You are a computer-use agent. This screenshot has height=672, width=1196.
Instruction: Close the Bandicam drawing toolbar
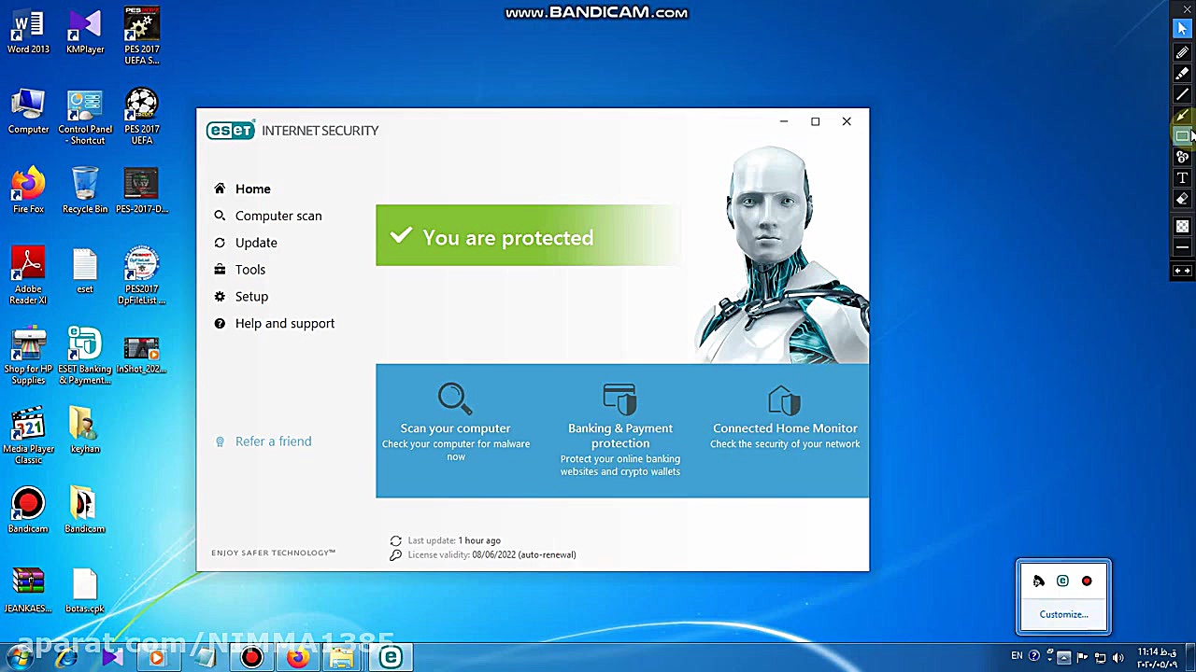coord(1188,9)
